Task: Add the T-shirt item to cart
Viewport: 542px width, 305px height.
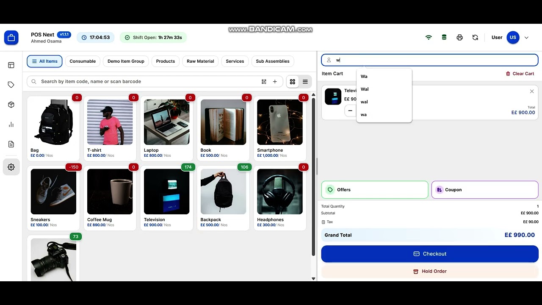Action: click(110, 128)
